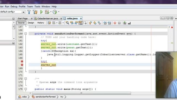Click the green Run Project button
This screenshot has width=177, height=100.
41,12
